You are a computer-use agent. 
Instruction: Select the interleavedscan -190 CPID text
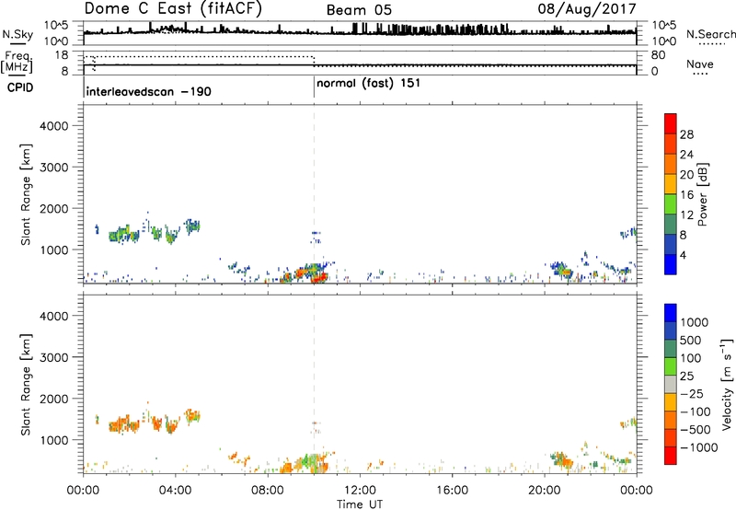tap(149, 91)
